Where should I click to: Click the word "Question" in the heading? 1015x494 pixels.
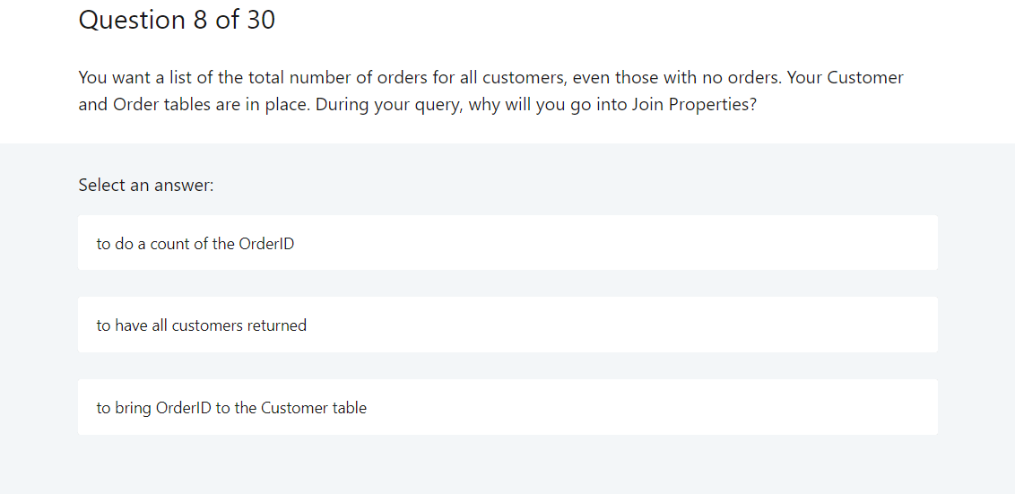[132, 21]
